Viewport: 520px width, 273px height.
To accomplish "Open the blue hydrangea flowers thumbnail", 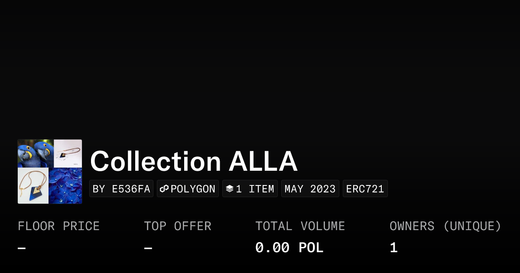I will 65,186.
